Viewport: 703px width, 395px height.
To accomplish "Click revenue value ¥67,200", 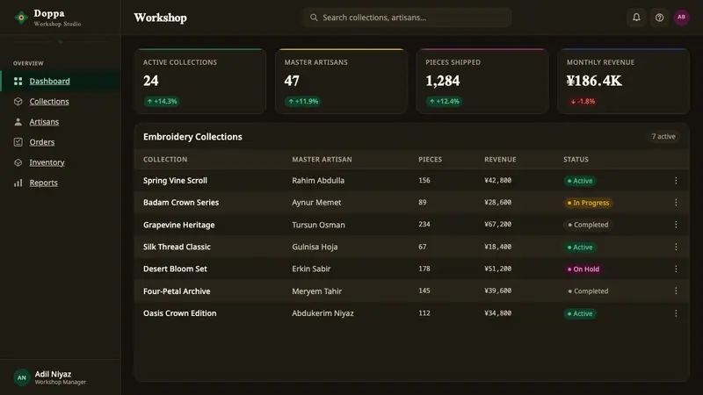I will tap(497, 225).
